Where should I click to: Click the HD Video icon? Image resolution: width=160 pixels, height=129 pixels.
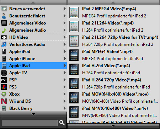(4, 37)
